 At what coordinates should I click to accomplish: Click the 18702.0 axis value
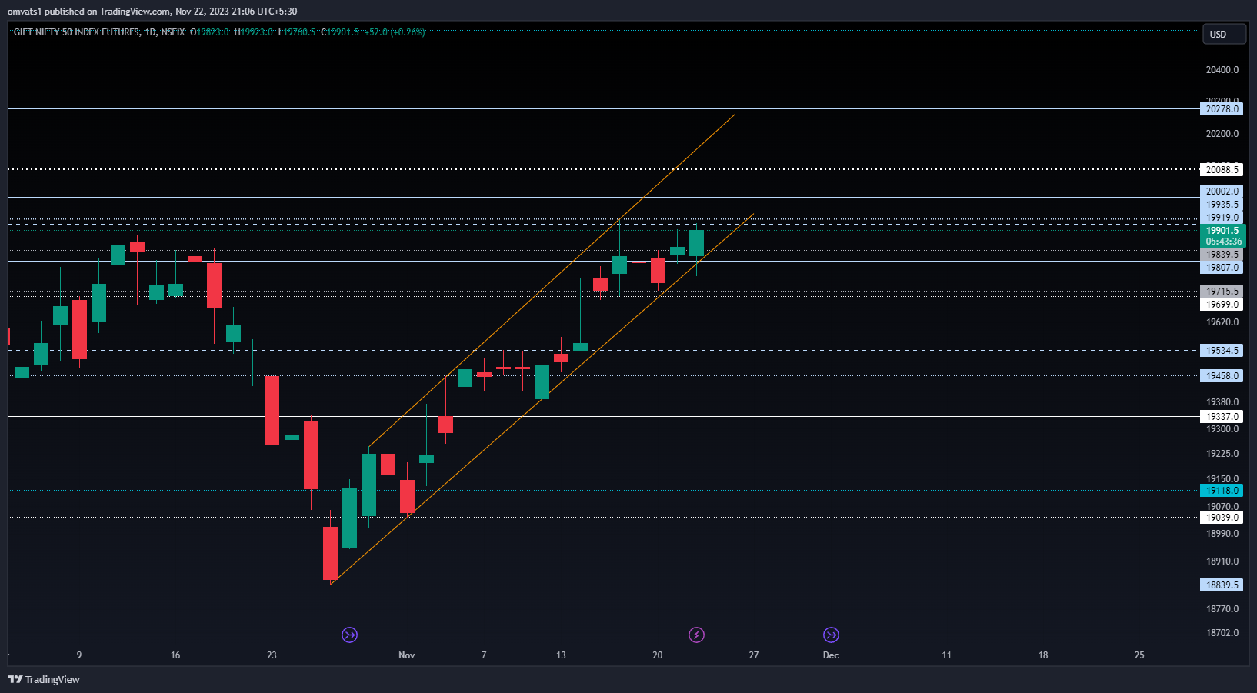point(1222,633)
